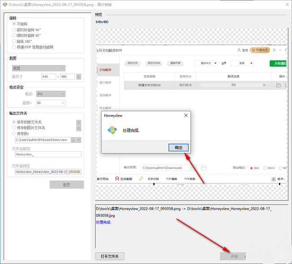
Task: Select 图片翻译 sidebar tab in preview
Action: (x=105, y=83)
